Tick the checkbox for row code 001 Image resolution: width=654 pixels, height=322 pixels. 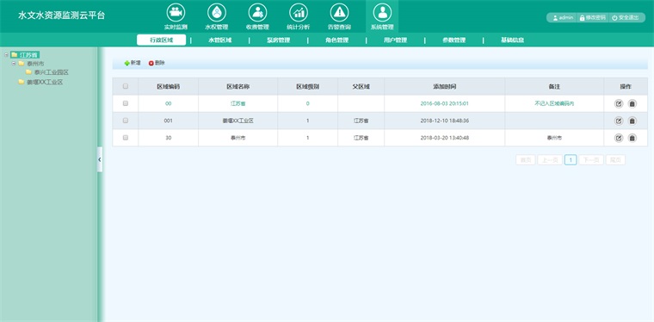pos(126,121)
